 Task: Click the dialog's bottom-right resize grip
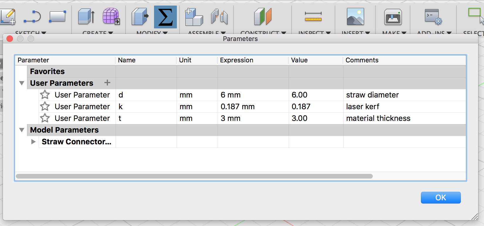point(474,217)
